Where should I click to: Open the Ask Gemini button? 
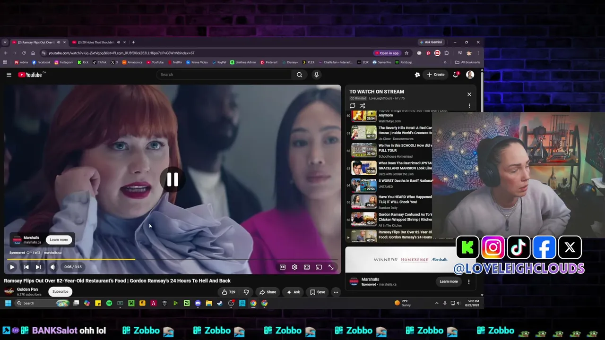tap(431, 42)
